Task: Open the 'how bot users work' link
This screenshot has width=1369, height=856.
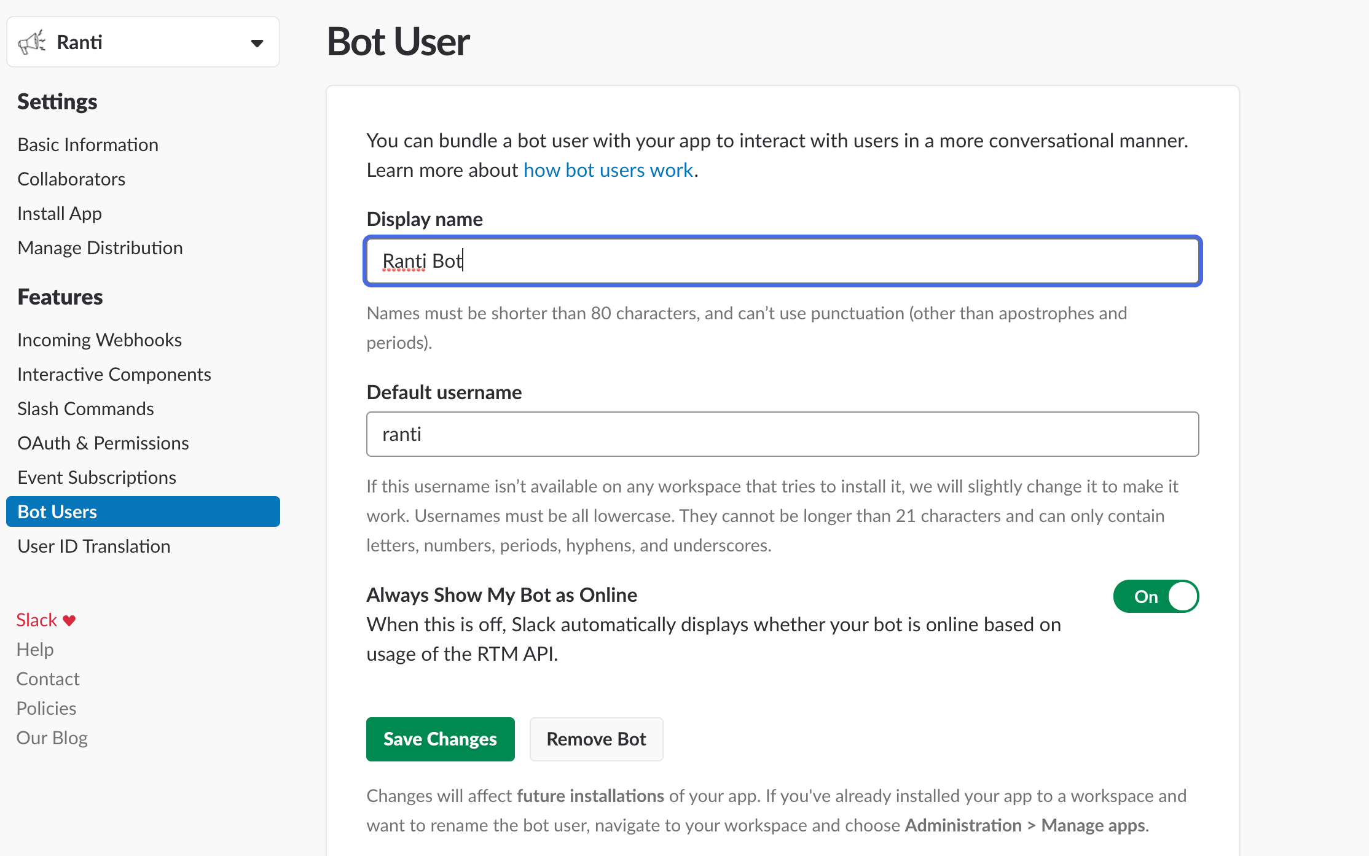Action: (608, 169)
